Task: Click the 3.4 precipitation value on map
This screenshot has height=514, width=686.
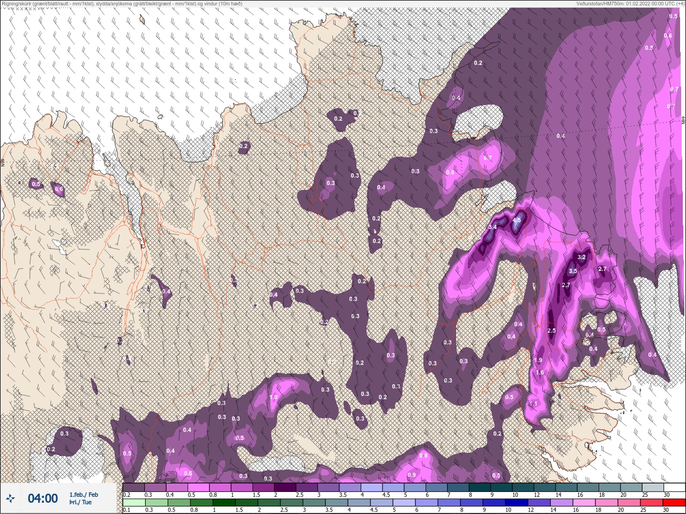Action: click(x=493, y=227)
